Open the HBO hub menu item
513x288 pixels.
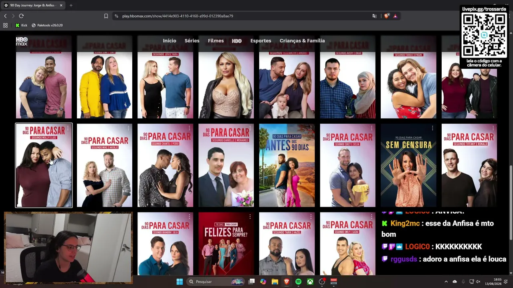pyautogui.click(x=237, y=41)
